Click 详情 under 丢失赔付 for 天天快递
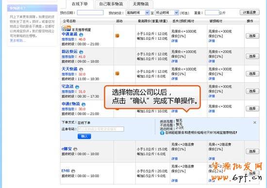 point(175,79)
